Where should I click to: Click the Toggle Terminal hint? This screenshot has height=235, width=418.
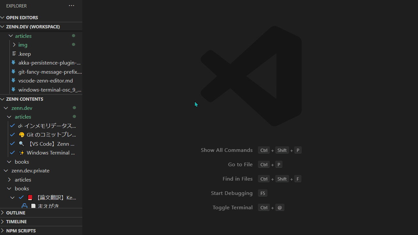tap(233, 207)
